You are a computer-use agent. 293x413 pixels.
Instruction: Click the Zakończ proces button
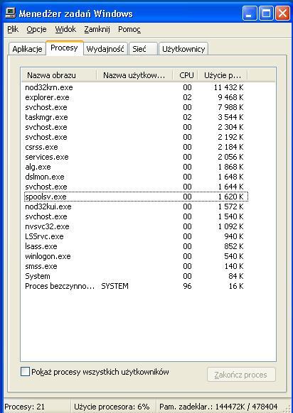point(241,375)
